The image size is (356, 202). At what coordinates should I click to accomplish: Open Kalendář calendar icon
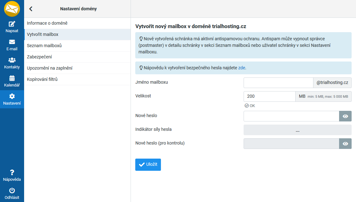click(x=12, y=78)
